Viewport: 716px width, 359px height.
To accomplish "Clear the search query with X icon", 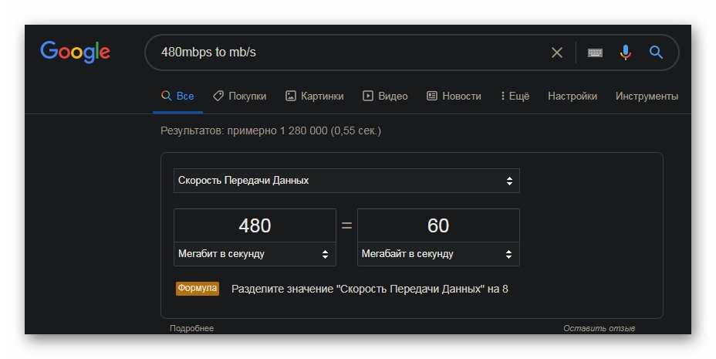I will pos(556,52).
